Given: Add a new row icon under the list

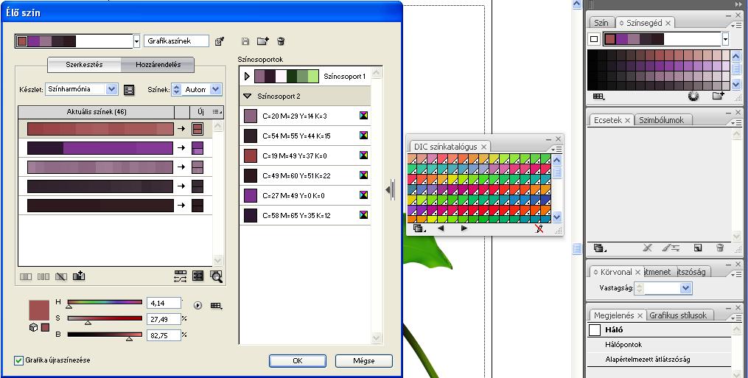Looking at the screenshot, I should [x=79, y=276].
